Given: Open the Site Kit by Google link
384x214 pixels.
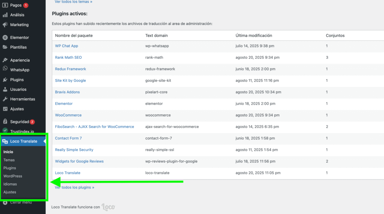Looking at the screenshot, I should pos(70,80).
